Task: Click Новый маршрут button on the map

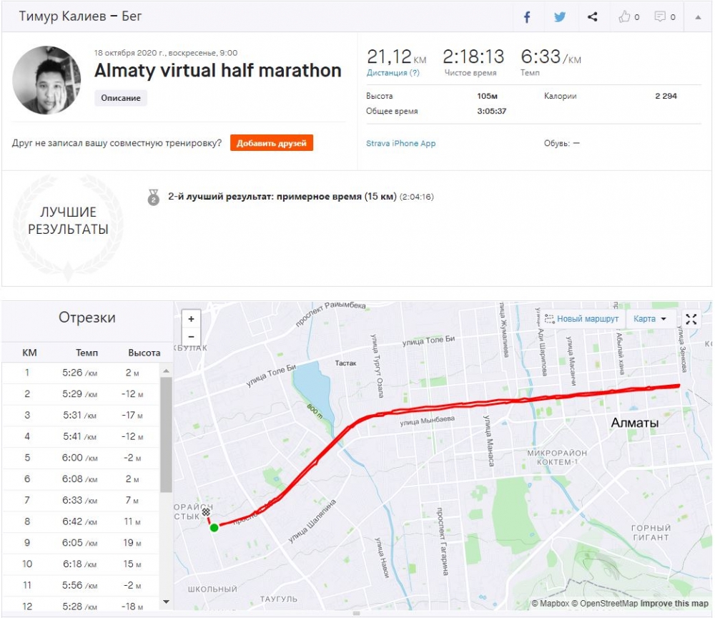Action: coord(581,319)
